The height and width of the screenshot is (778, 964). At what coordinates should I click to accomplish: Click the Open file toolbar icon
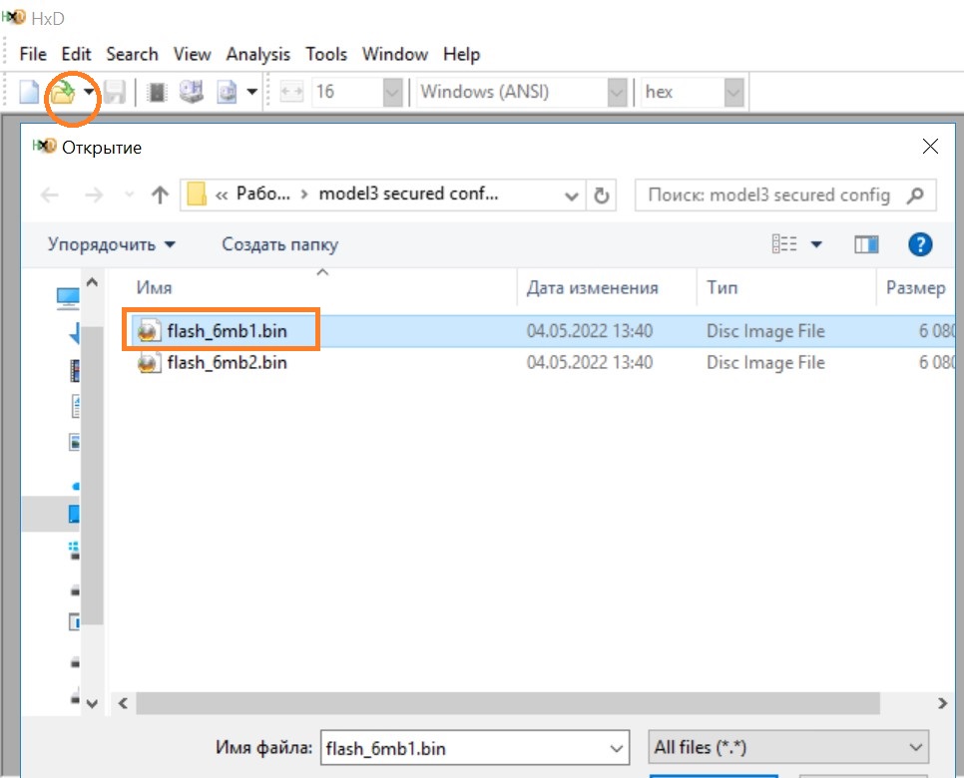(64, 93)
